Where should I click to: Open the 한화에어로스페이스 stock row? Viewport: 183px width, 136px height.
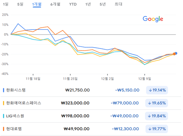click(91, 103)
